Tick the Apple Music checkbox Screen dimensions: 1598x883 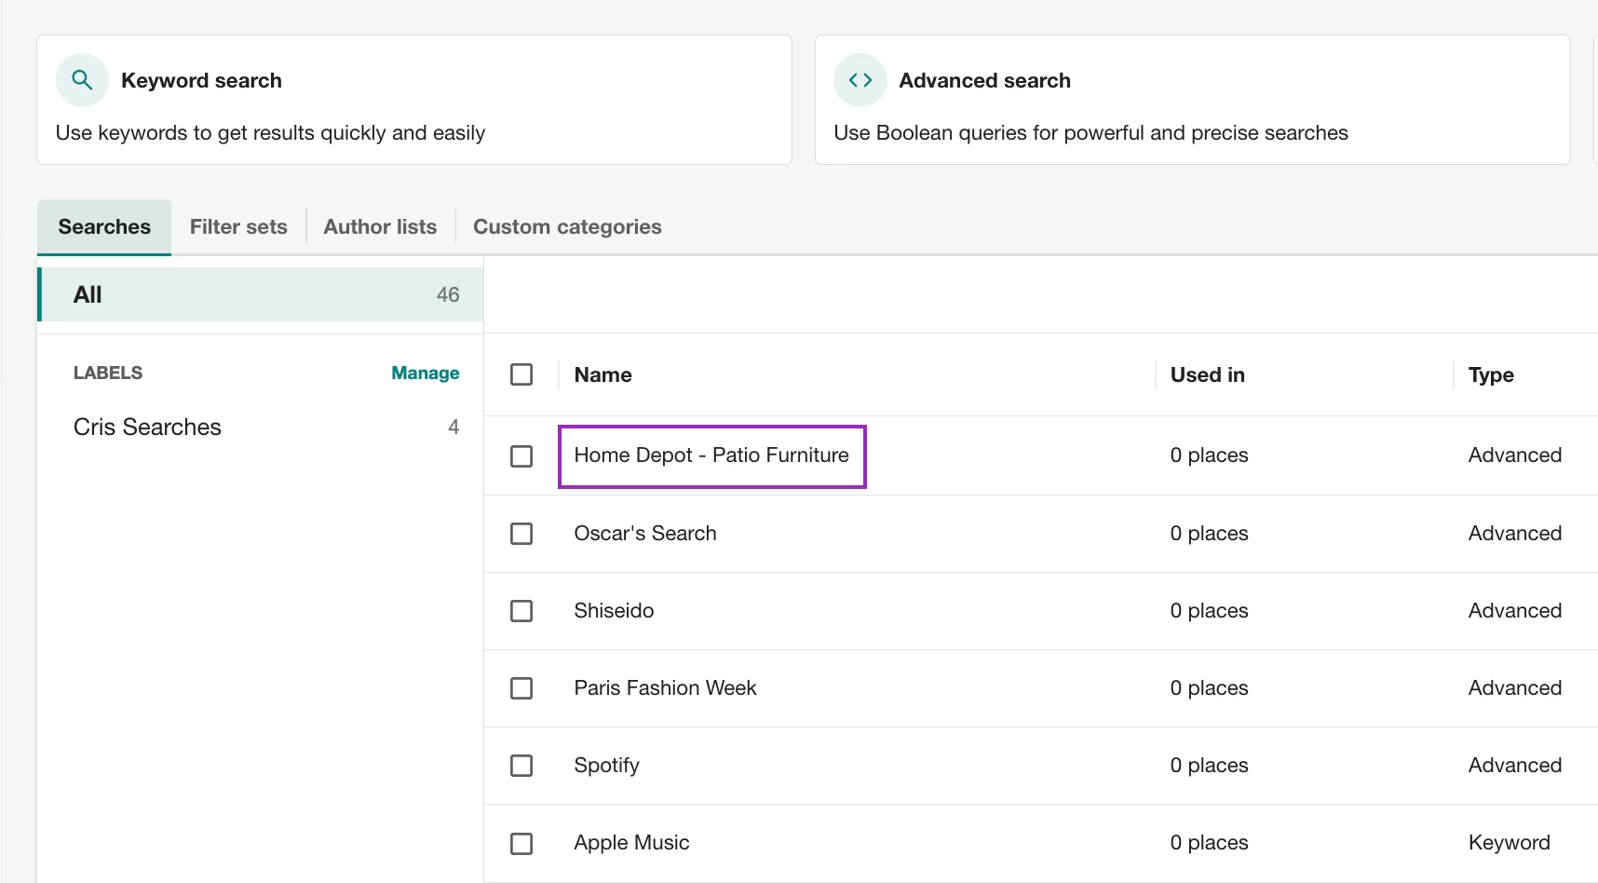521,844
